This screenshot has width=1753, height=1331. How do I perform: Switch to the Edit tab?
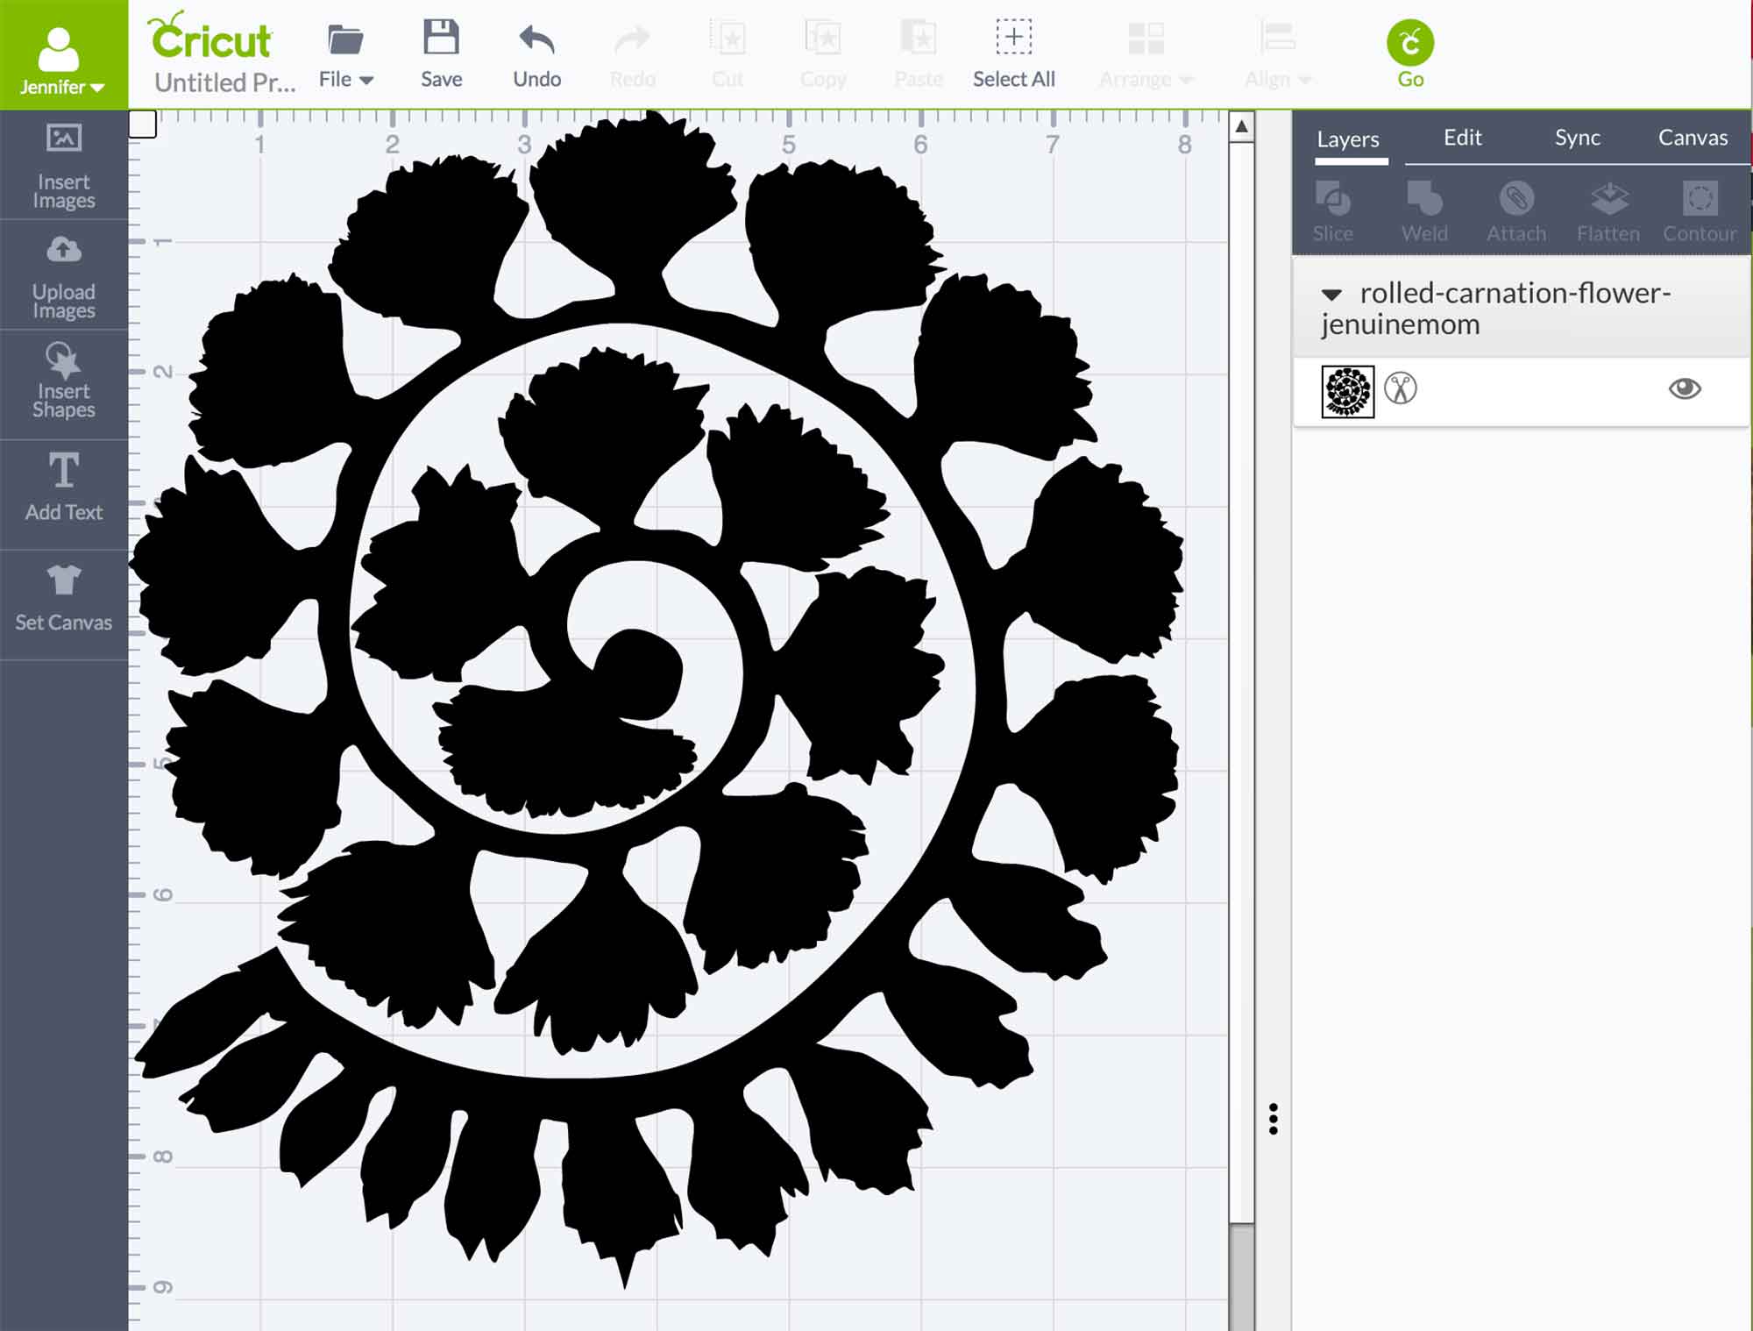(1464, 137)
